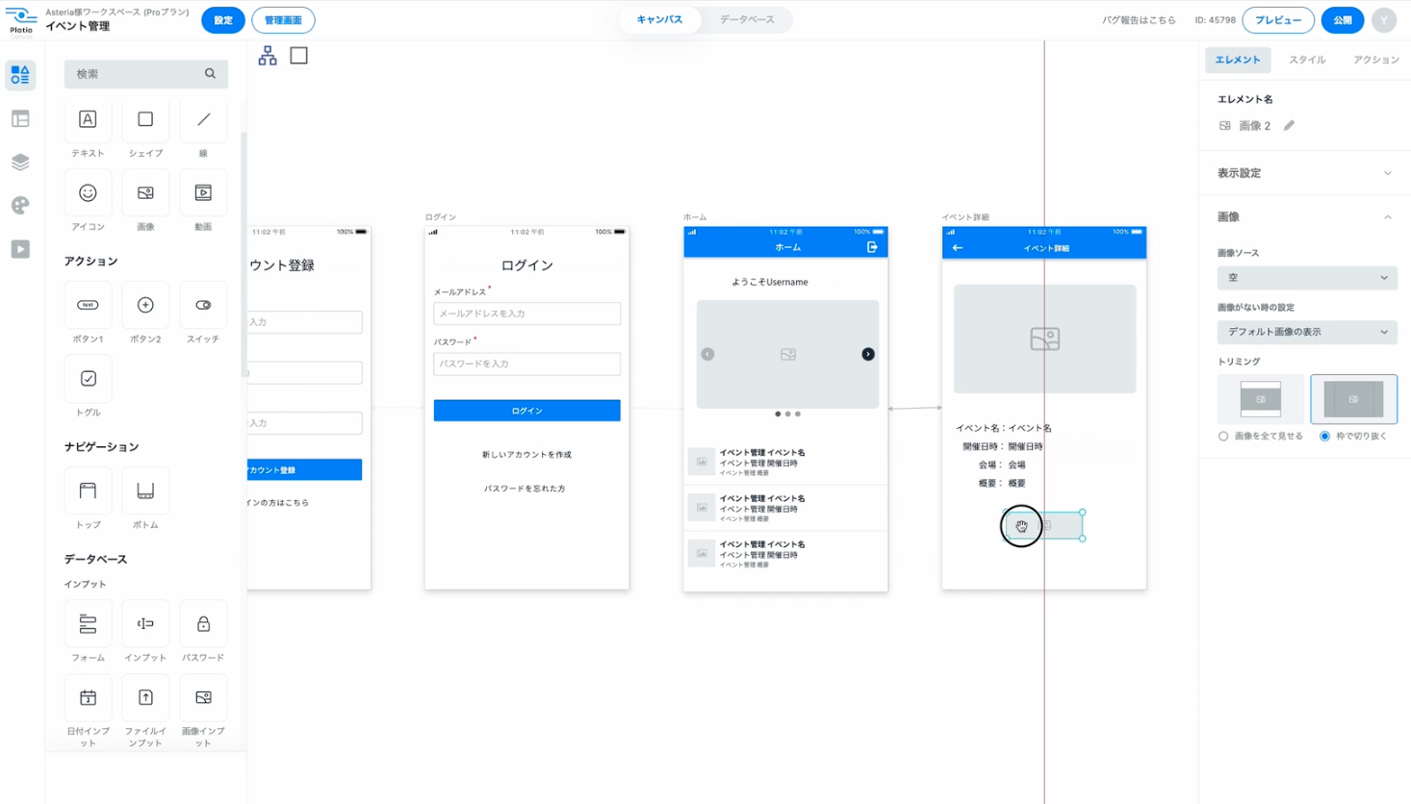The image size is (1411, 804).
Task: Switch to the データベース tab
Action: point(746,19)
